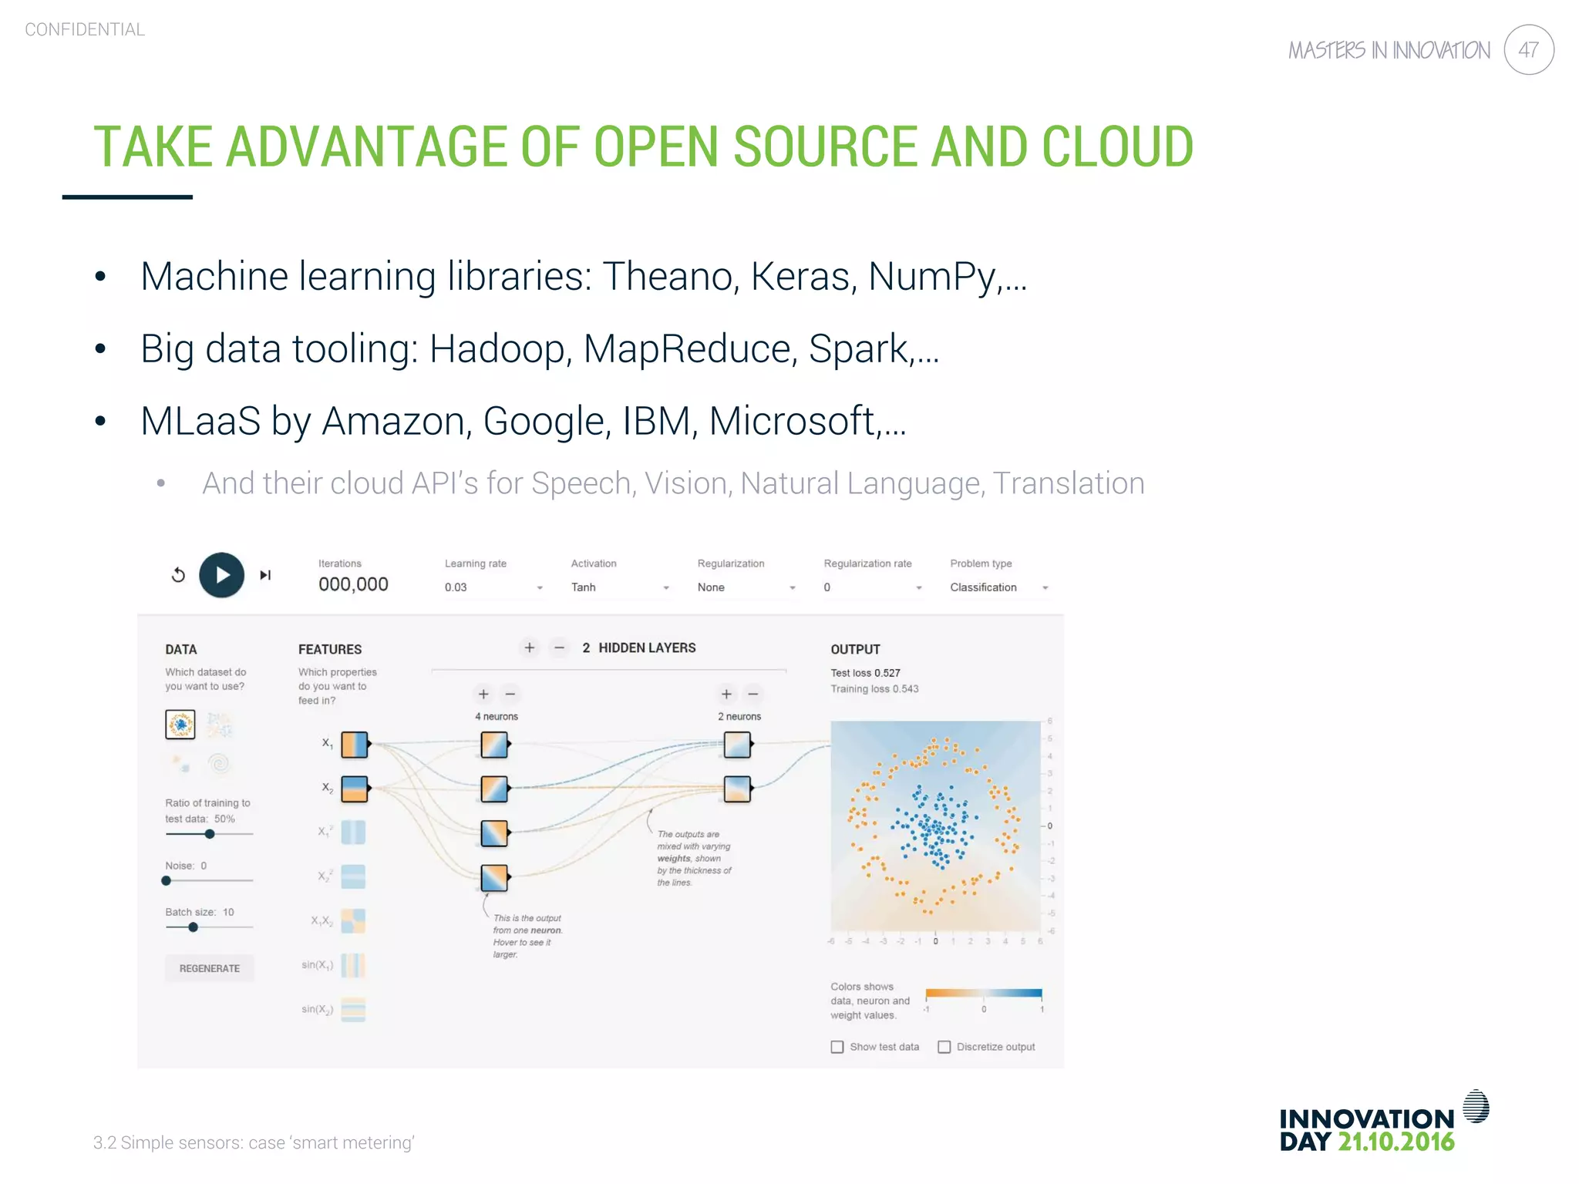Click the Innovation Day 21.10.2016 logo
Viewport: 1579px width, 1184px height.
click(1384, 1122)
